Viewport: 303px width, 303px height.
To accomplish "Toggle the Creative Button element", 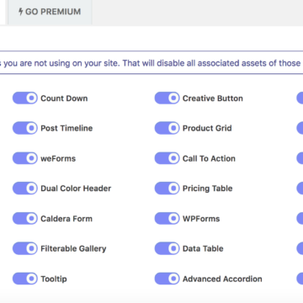I will tap(167, 98).
